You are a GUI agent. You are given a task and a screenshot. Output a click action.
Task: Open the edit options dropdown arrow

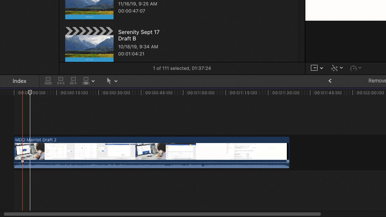tap(93, 81)
